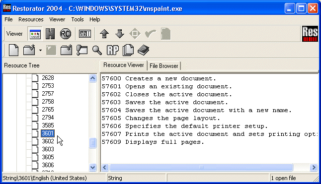The height and width of the screenshot is (184, 321).
Task: Click the line '57600 Creates a new document.'
Action: click(x=159, y=79)
